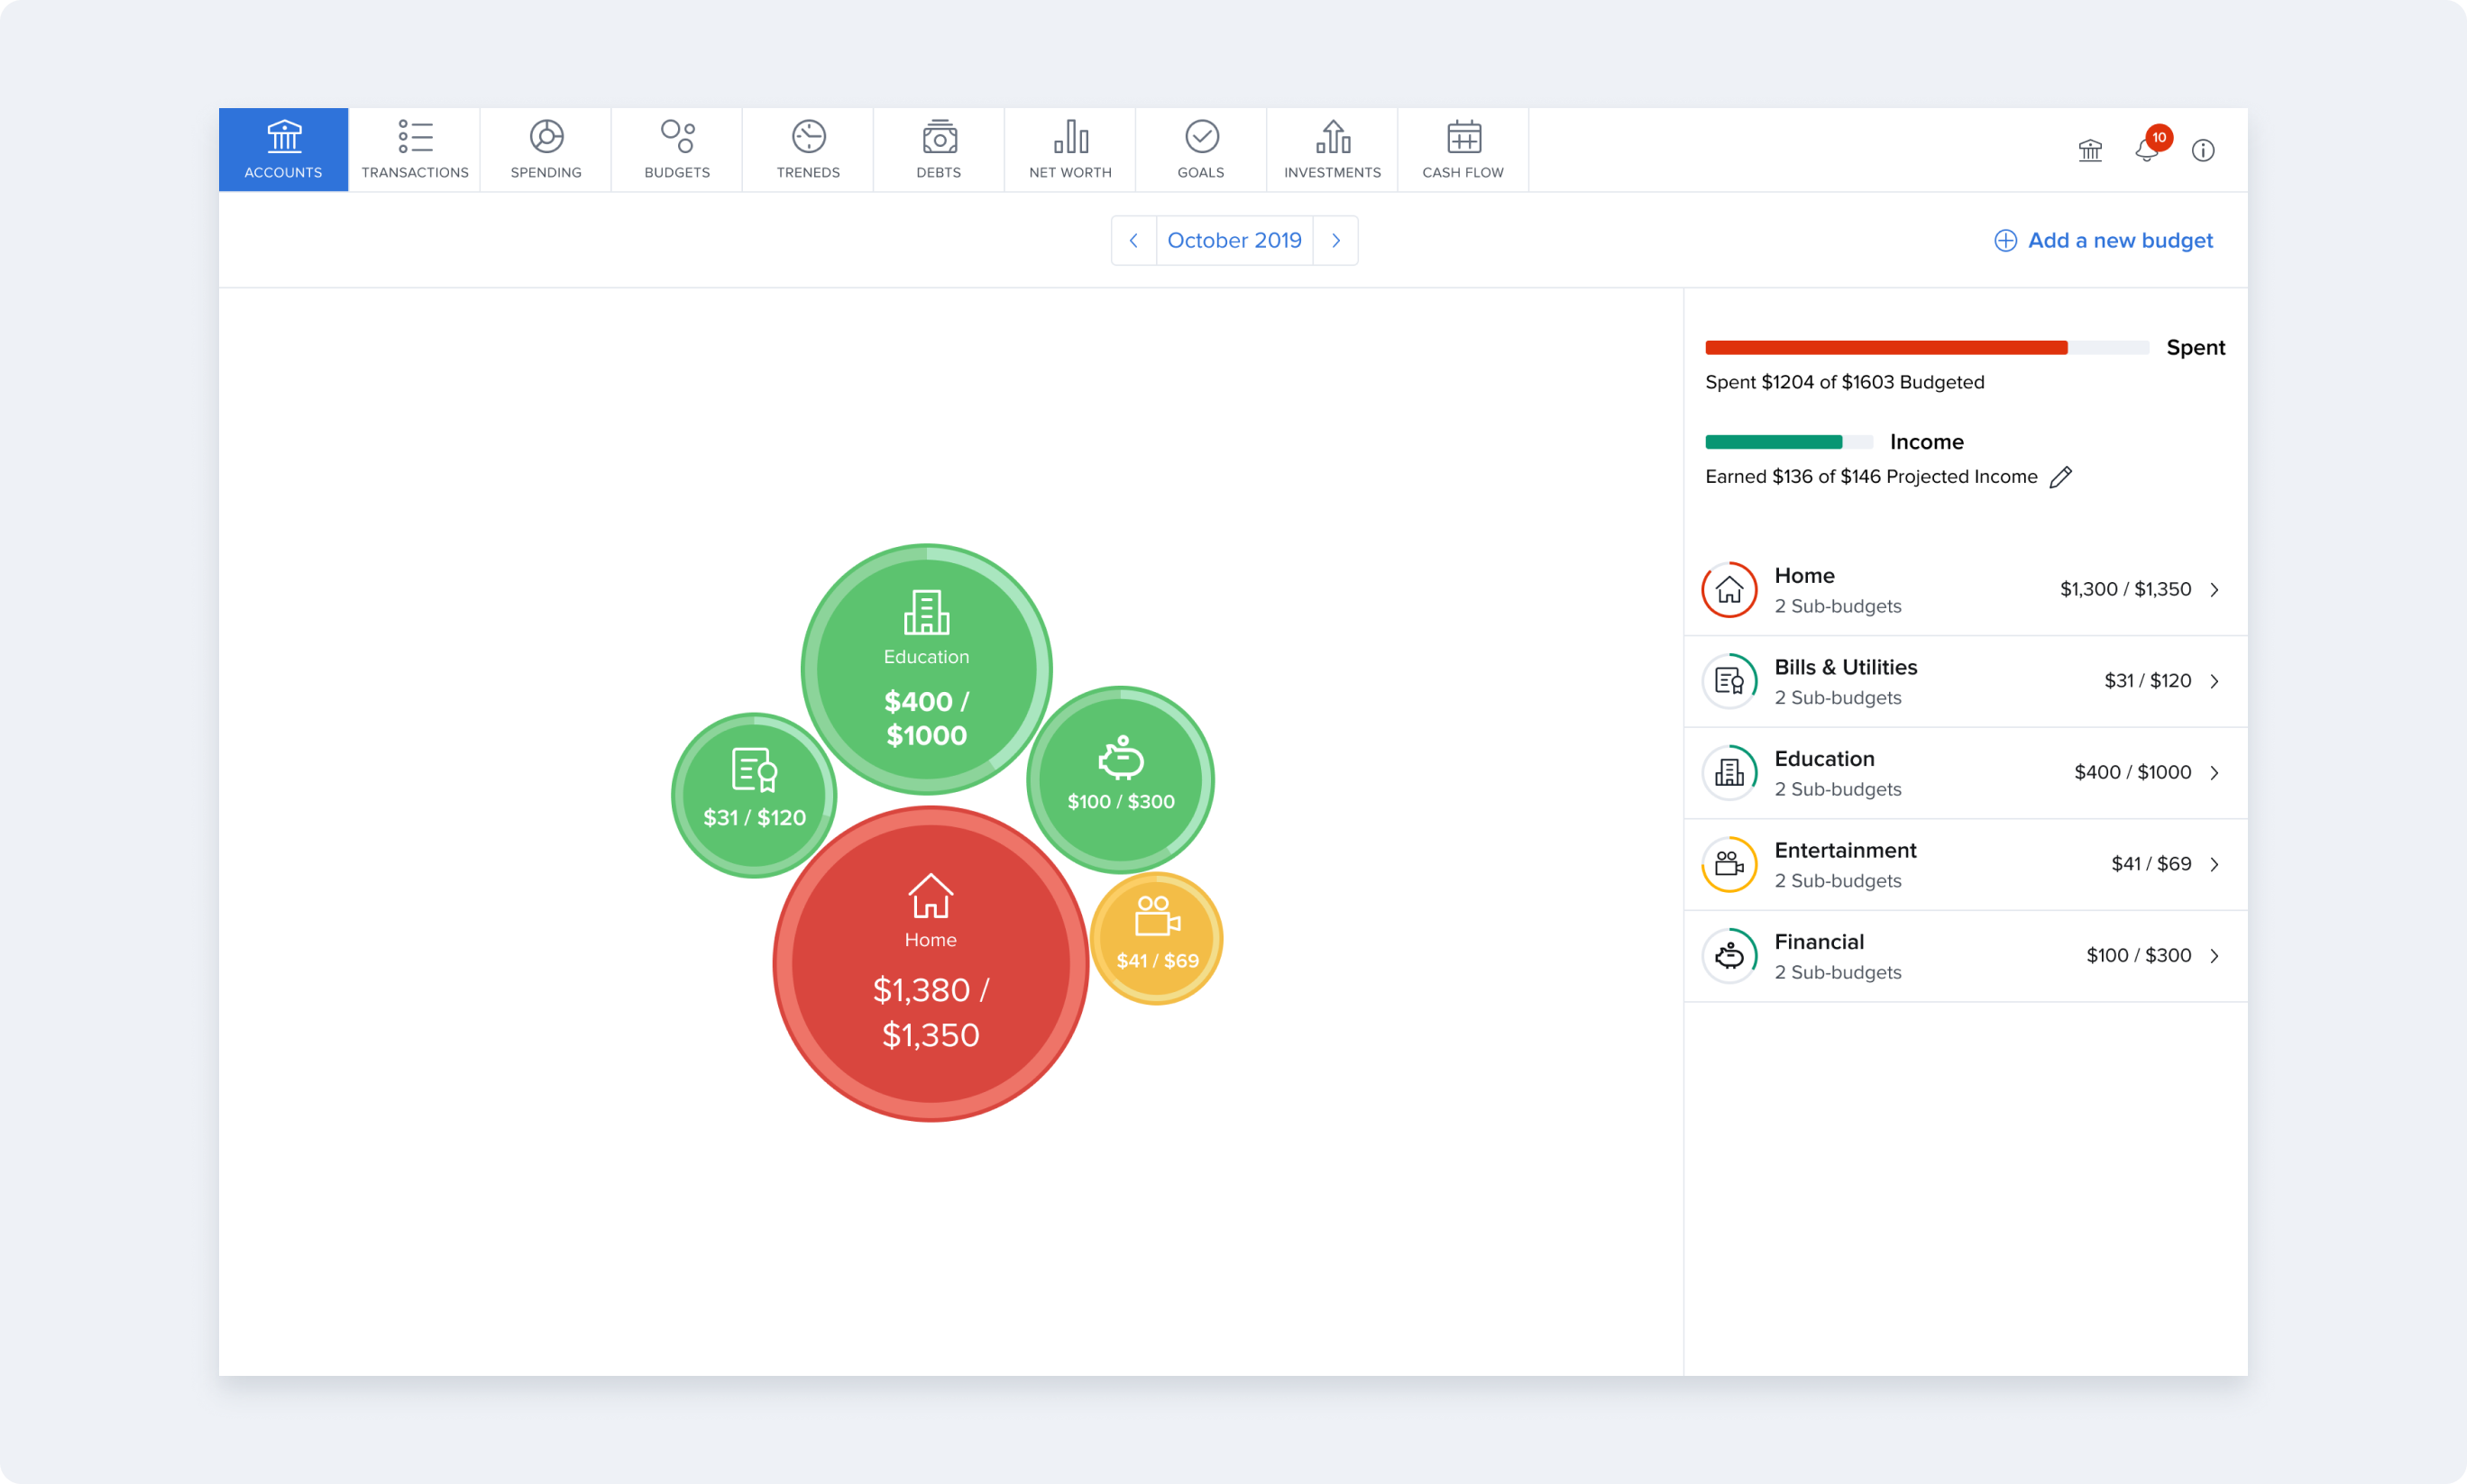This screenshot has width=2467, height=1484.
Task: Expand the Home budget row chevron
Action: pyautogui.click(x=2215, y=590)
